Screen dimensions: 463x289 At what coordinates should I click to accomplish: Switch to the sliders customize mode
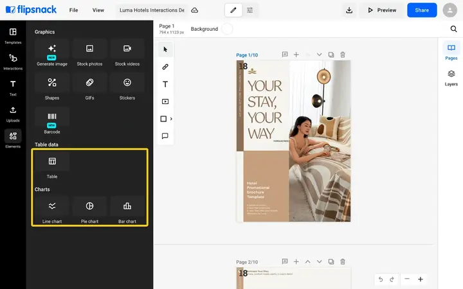(250, 10)
